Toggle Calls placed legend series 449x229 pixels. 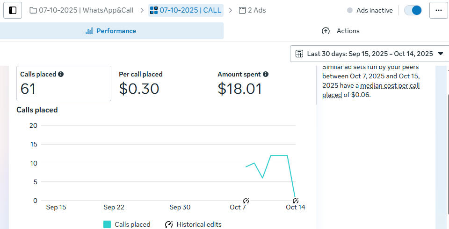pos(107,224)
